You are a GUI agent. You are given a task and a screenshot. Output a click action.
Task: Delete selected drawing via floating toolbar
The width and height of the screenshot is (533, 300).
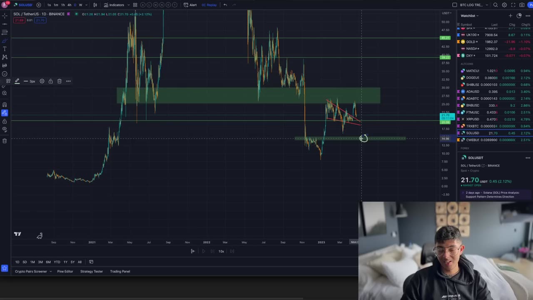[59, 81]
